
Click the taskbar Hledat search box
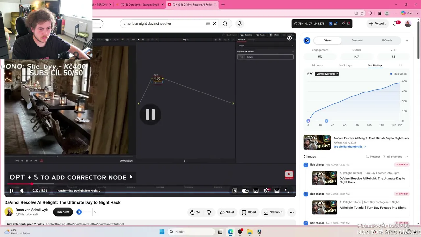[x=191, y=232]
